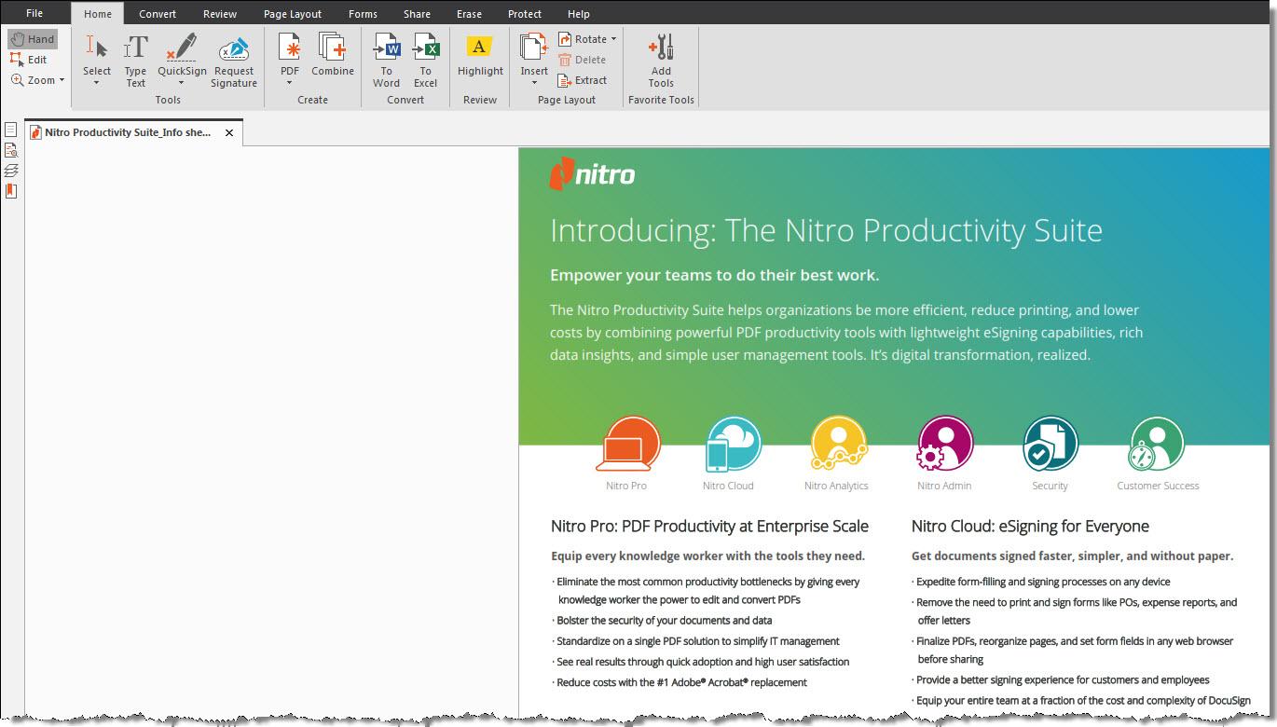The image size is (1277, 727).
Task: Open the Layers pane sidebar icon
Action: [11, 171]
